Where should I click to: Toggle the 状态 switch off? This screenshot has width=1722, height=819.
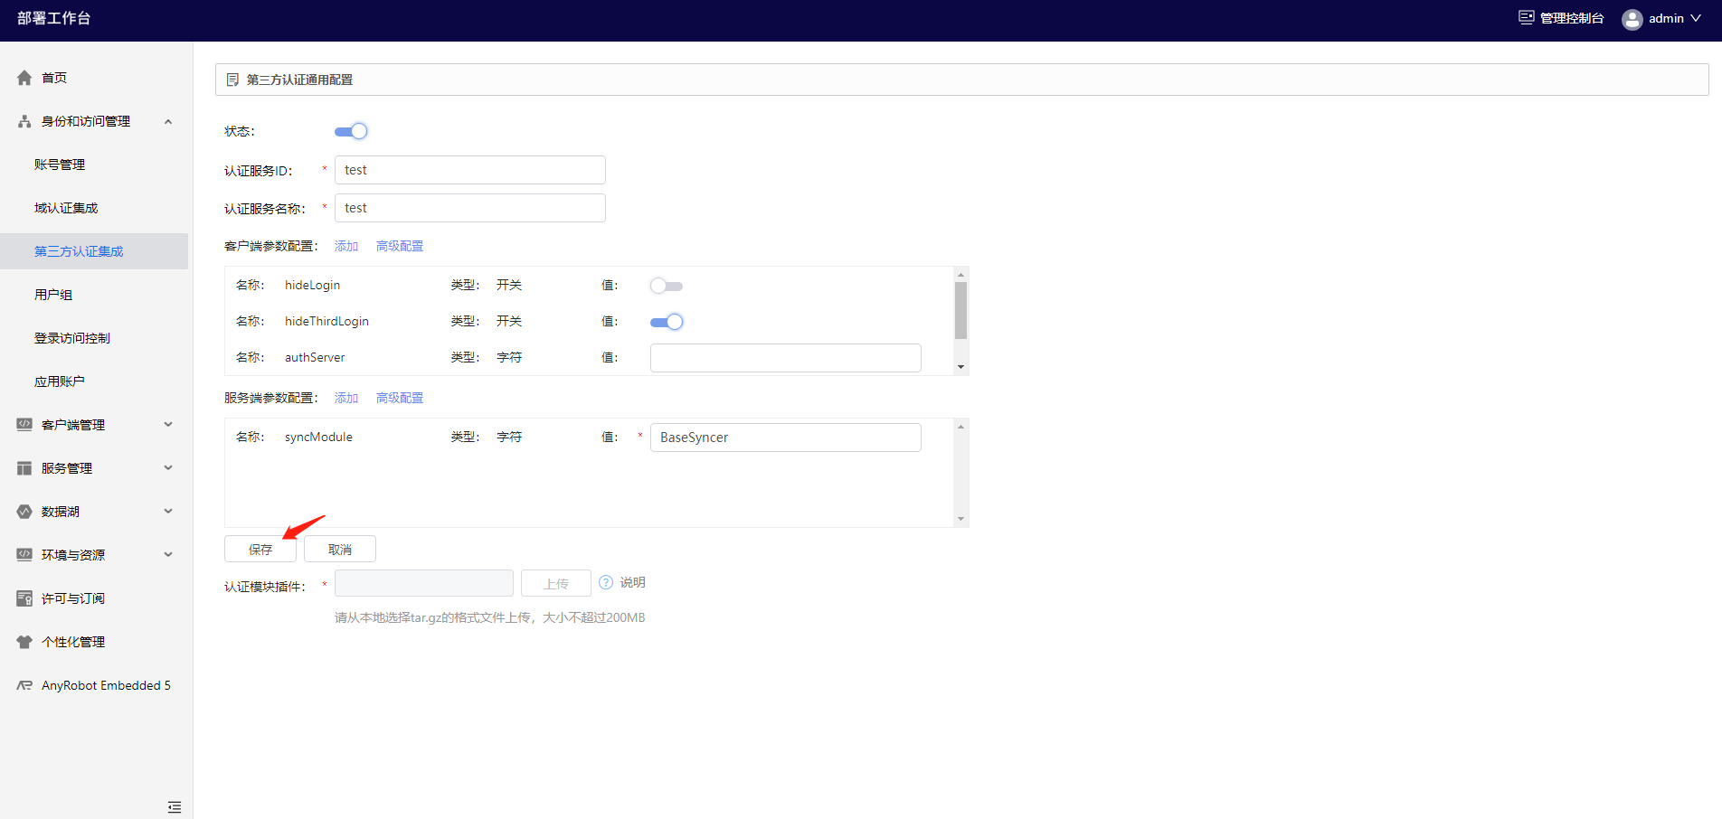[351, 131]
